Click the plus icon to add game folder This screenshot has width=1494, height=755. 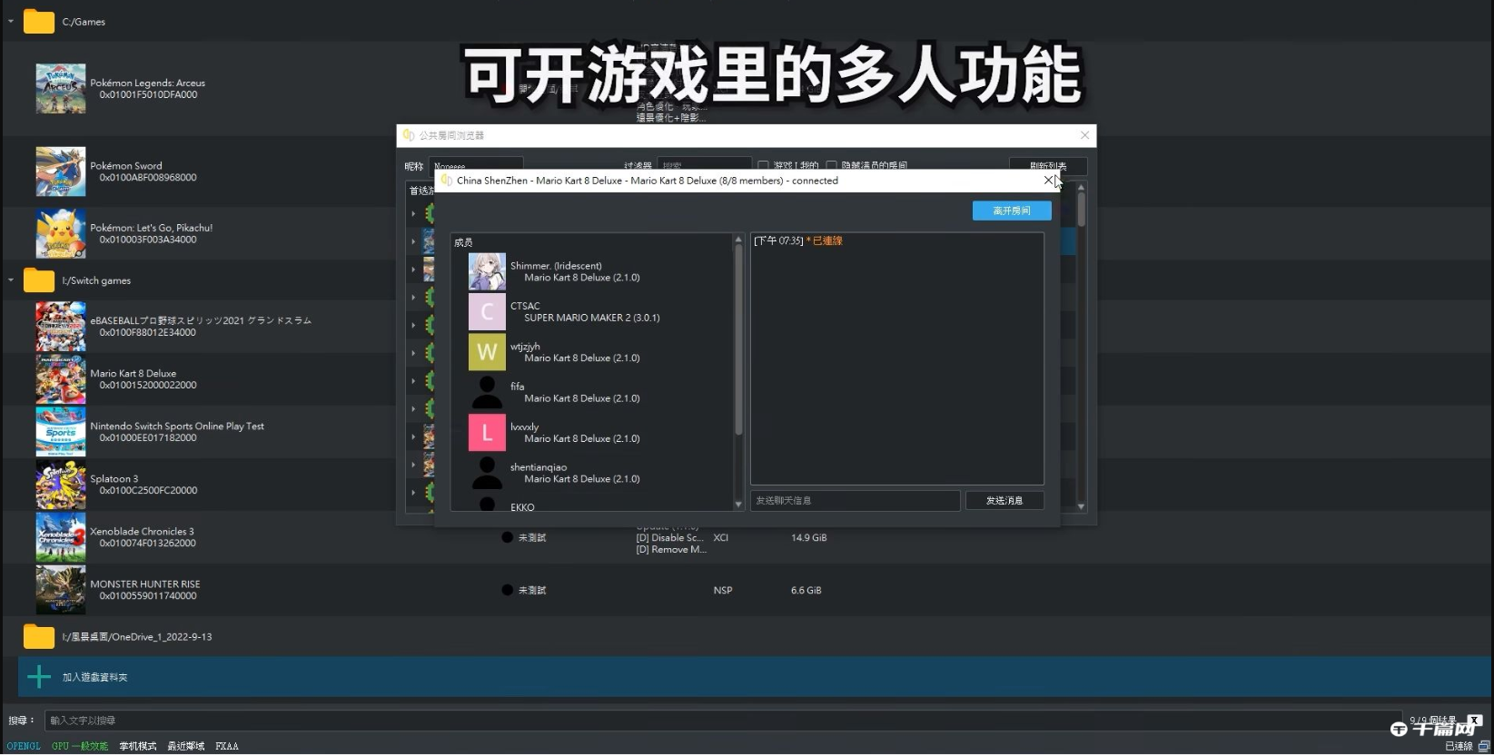(x=39, y=677)
